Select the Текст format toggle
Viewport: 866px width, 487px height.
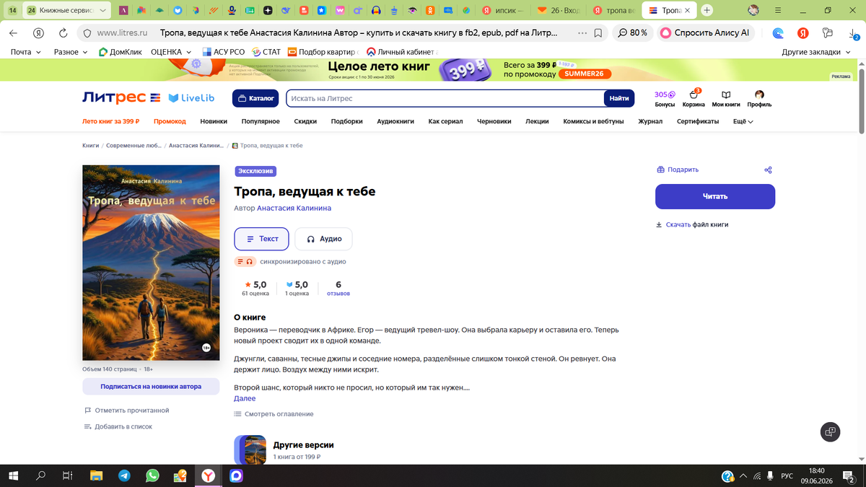tap(261, 239)
